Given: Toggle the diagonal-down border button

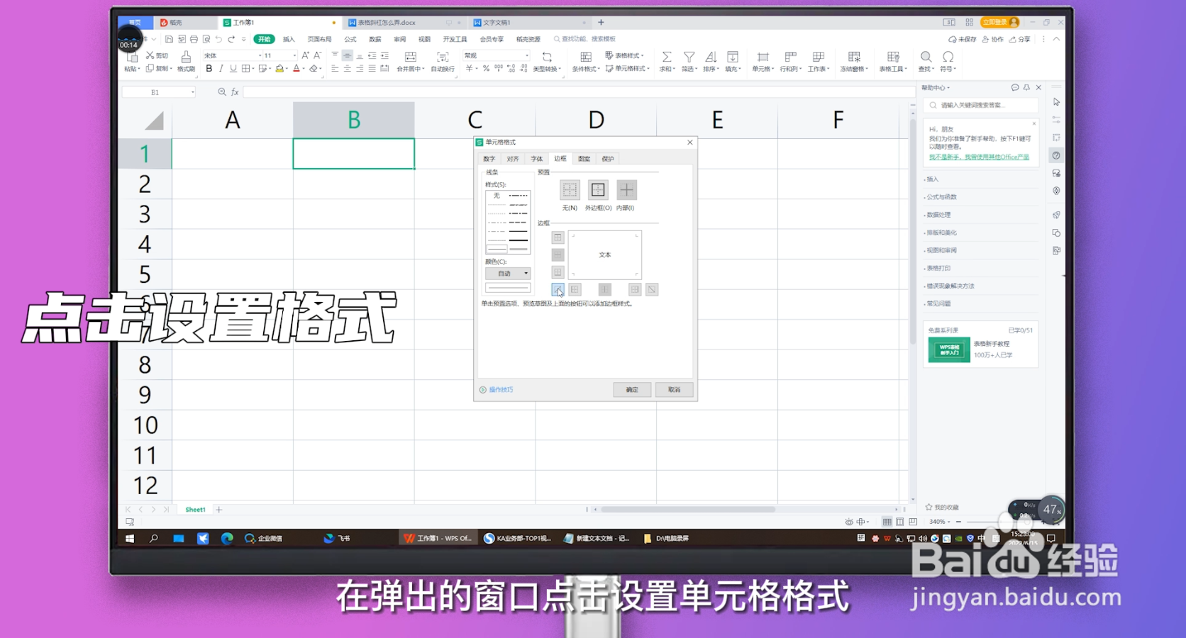Looking at the screenshot, I should click(x=652, y=289).
